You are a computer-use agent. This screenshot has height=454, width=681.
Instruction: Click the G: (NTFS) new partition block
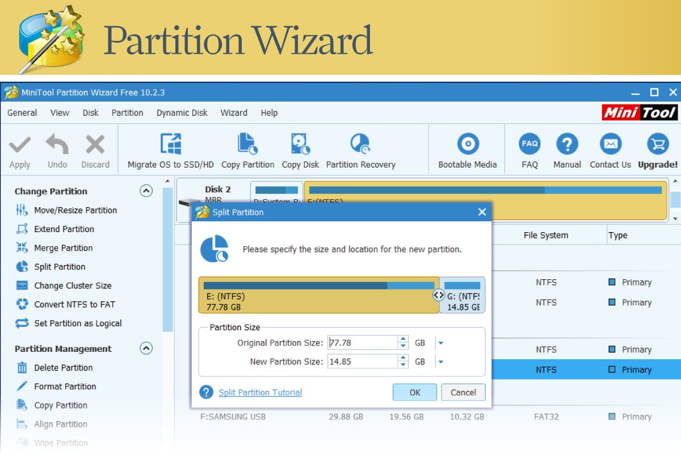pos(463,295)
